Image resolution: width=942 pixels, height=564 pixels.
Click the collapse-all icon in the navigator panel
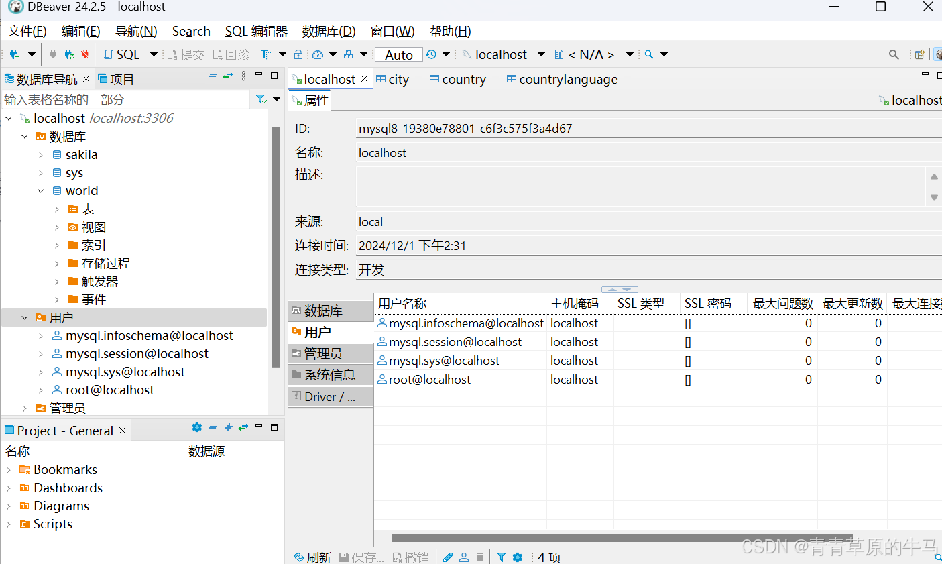213,76
